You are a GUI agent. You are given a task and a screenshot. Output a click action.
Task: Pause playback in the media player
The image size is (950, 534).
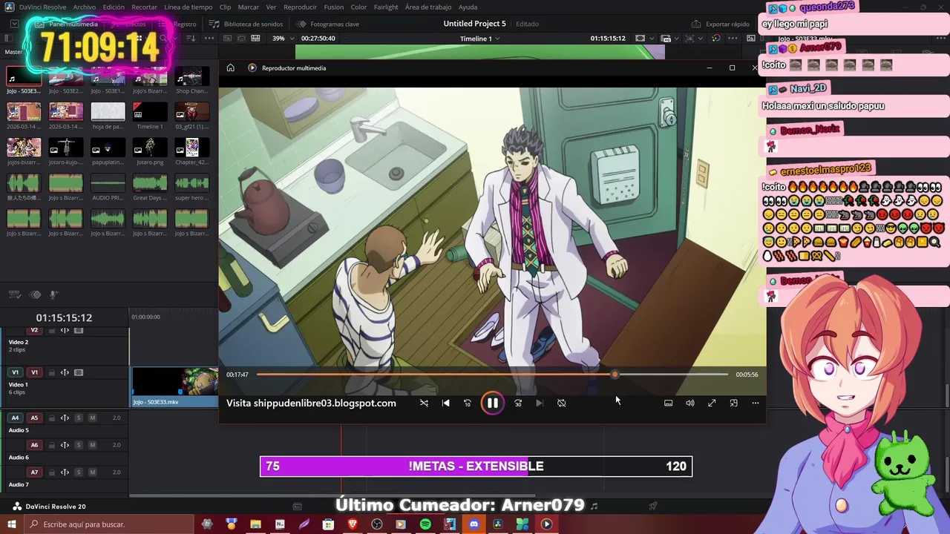coord(492,403)
